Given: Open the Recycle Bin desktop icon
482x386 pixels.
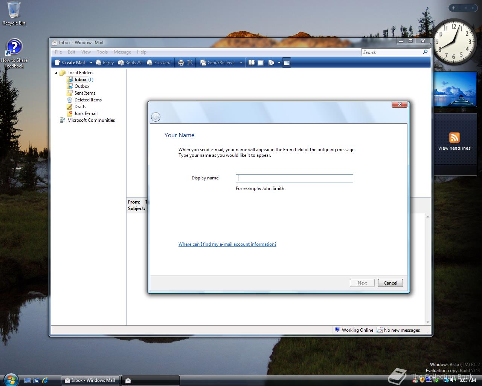Looking at the screenshot, I should [14, 14].
